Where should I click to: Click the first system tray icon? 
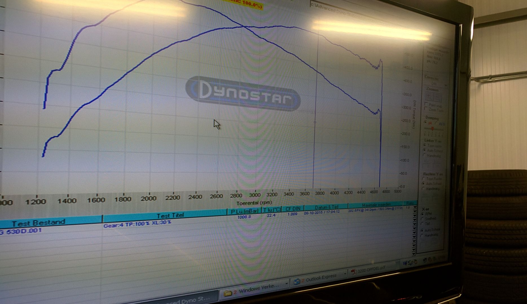coord(405,263)
